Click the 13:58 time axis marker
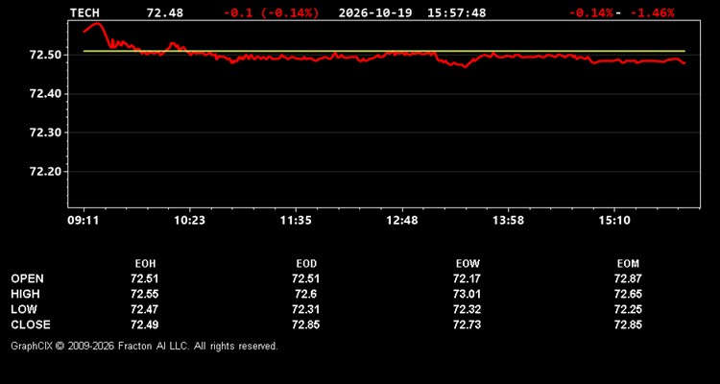The image size is (720, 384). click(x=508, y=221)
